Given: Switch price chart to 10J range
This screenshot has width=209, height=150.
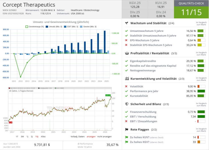Looking at the screenshot, I should (37, 137).
